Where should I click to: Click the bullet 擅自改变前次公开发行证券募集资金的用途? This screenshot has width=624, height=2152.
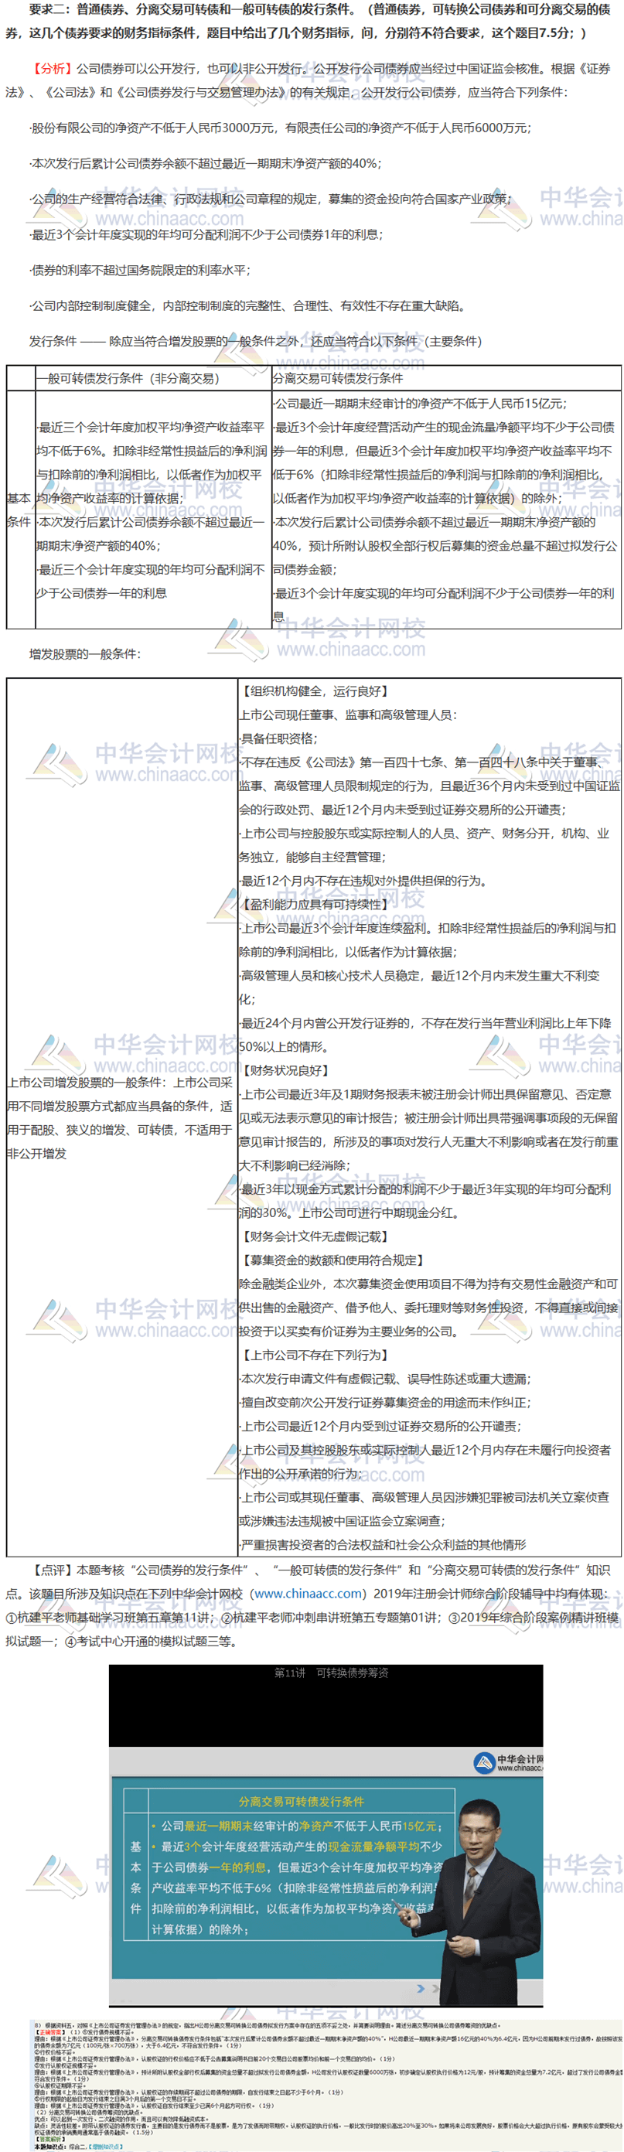click(385, 1403)
